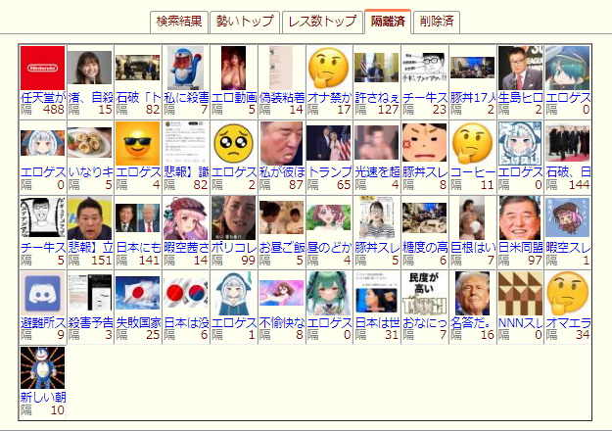Open the 日米同盟 thread link
Screen dimensions: 612x431
tap(520, 248)
